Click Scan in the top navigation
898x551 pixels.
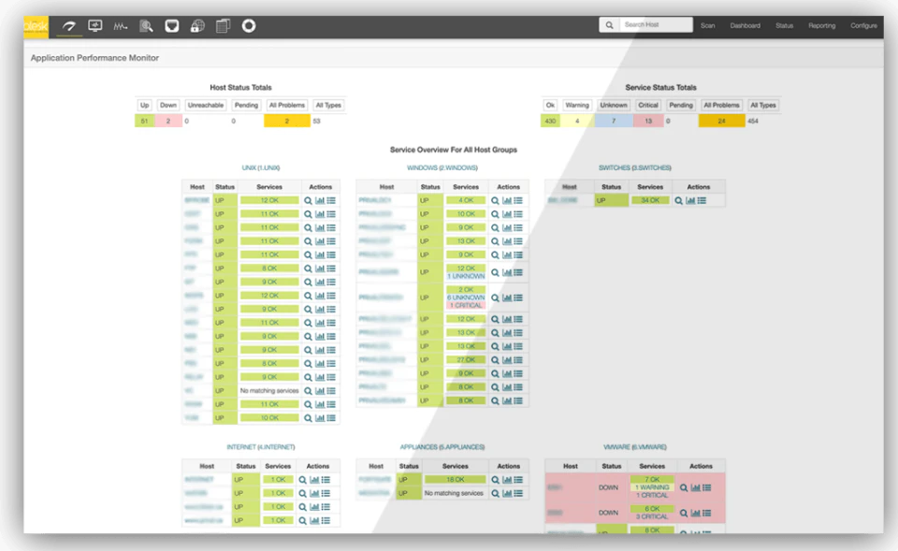pyautogui.click(x=709, y=25)
